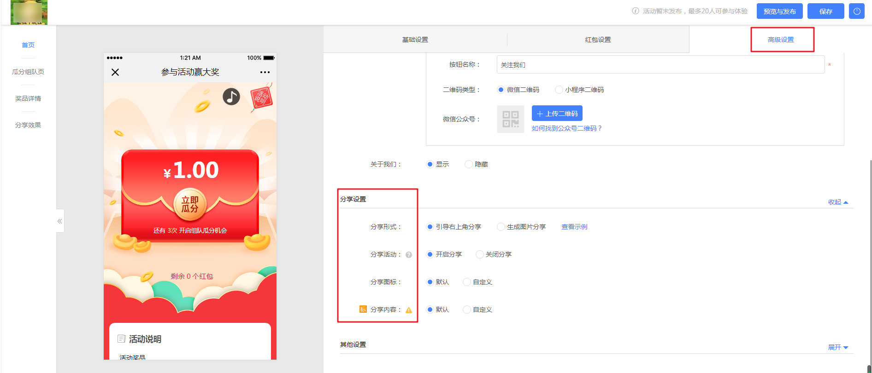Screen dimensions: 872x373
Task: Tap the 立即瓜分 gold button in preview
Action: (x=190, y=204)
